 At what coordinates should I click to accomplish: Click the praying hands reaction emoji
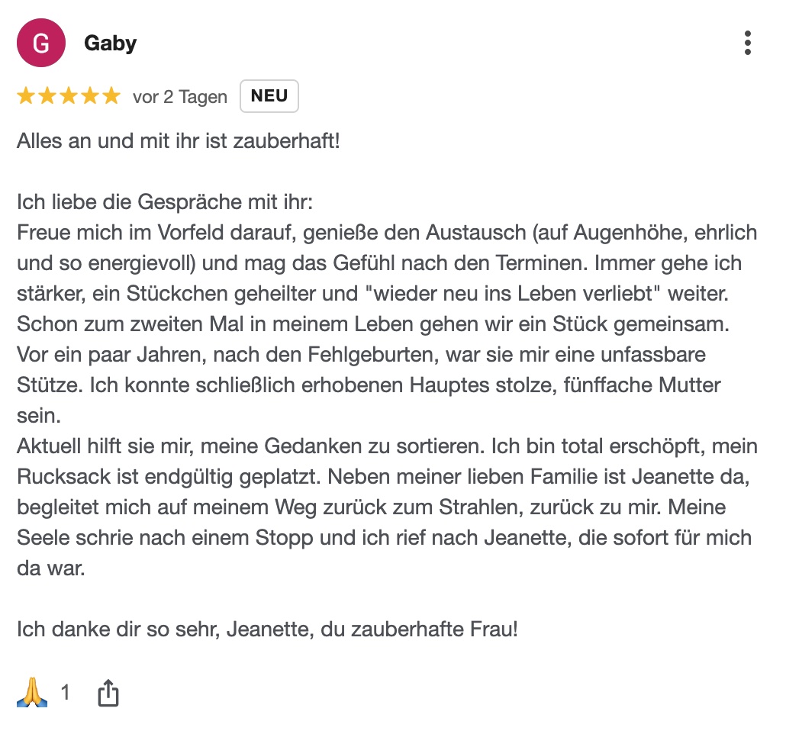(32, 692)
